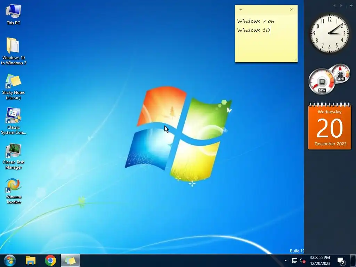The height and width of the screenshot is (267, 356).
Task: Click the 'Wednesday' text on calendar
Action: pyautogui.click(x=330, y=112)
